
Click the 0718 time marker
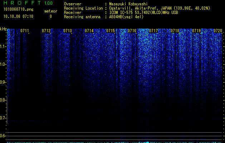[x=175, y=30]
